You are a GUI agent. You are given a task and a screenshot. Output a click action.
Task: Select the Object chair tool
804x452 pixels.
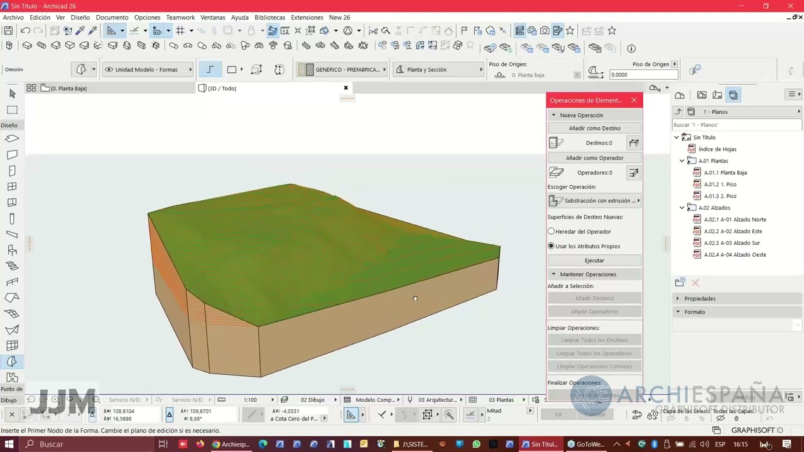tap(12, 250)
